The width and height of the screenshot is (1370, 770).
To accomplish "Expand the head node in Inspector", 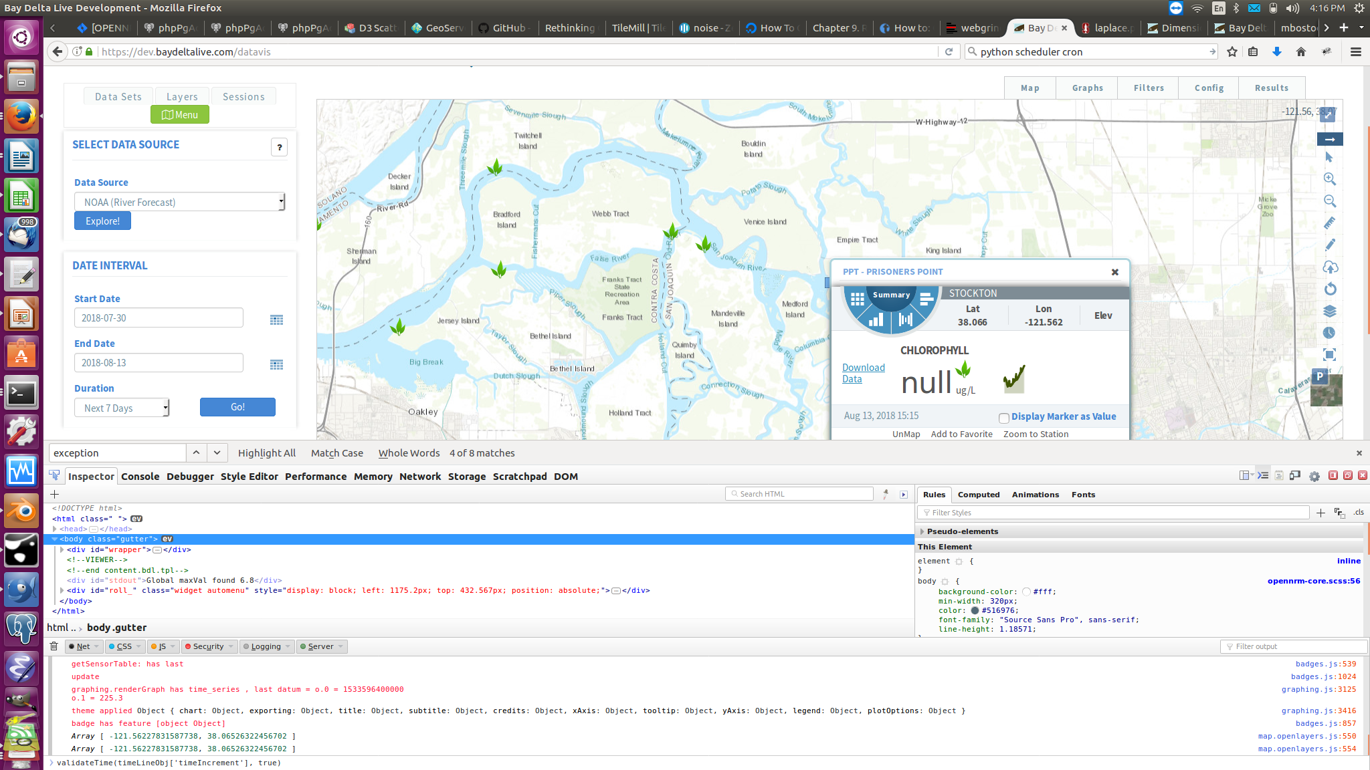I will click(x=55, y=529).
